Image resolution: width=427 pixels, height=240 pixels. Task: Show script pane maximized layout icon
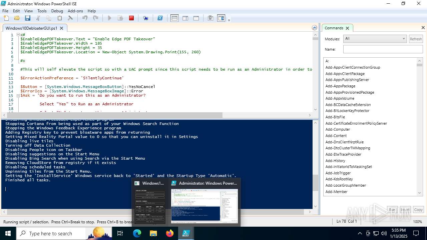[x=196, y=18]
